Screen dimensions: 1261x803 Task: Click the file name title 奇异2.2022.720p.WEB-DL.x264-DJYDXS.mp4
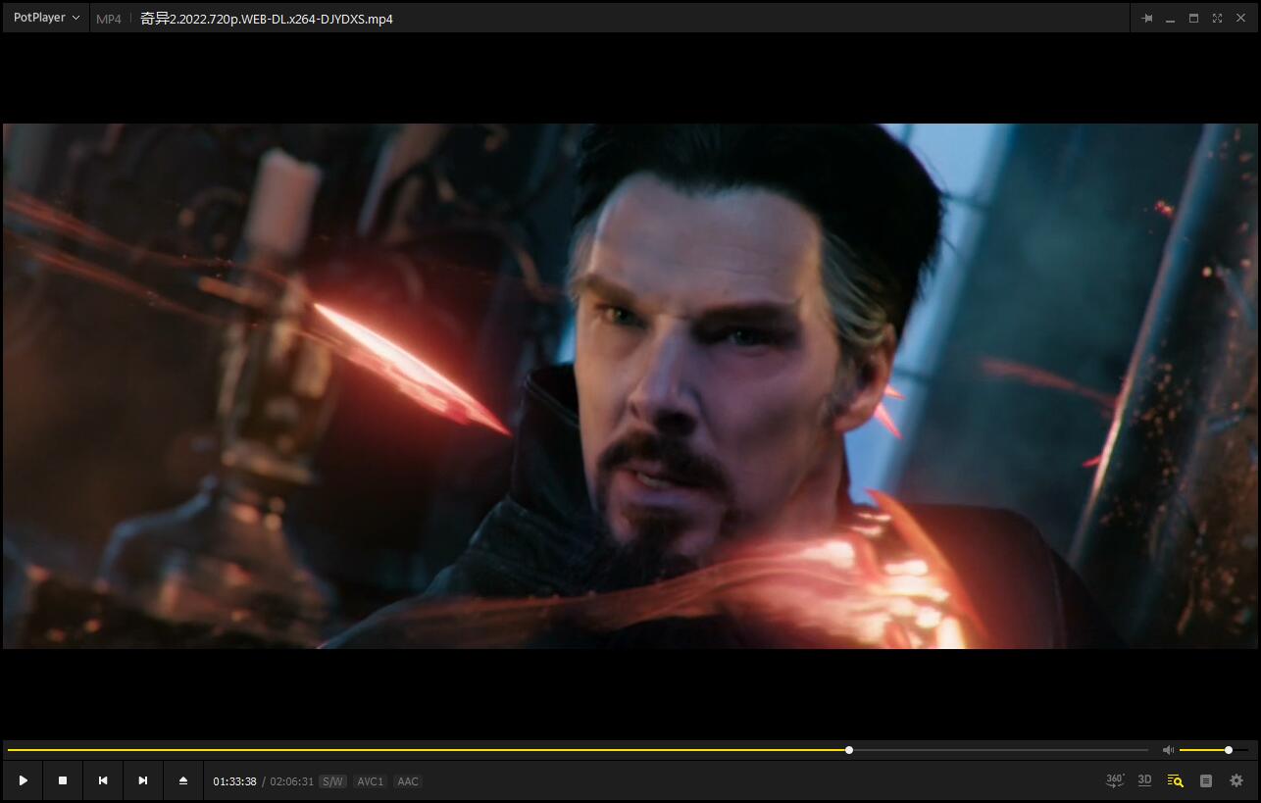(x=267, y=19)
